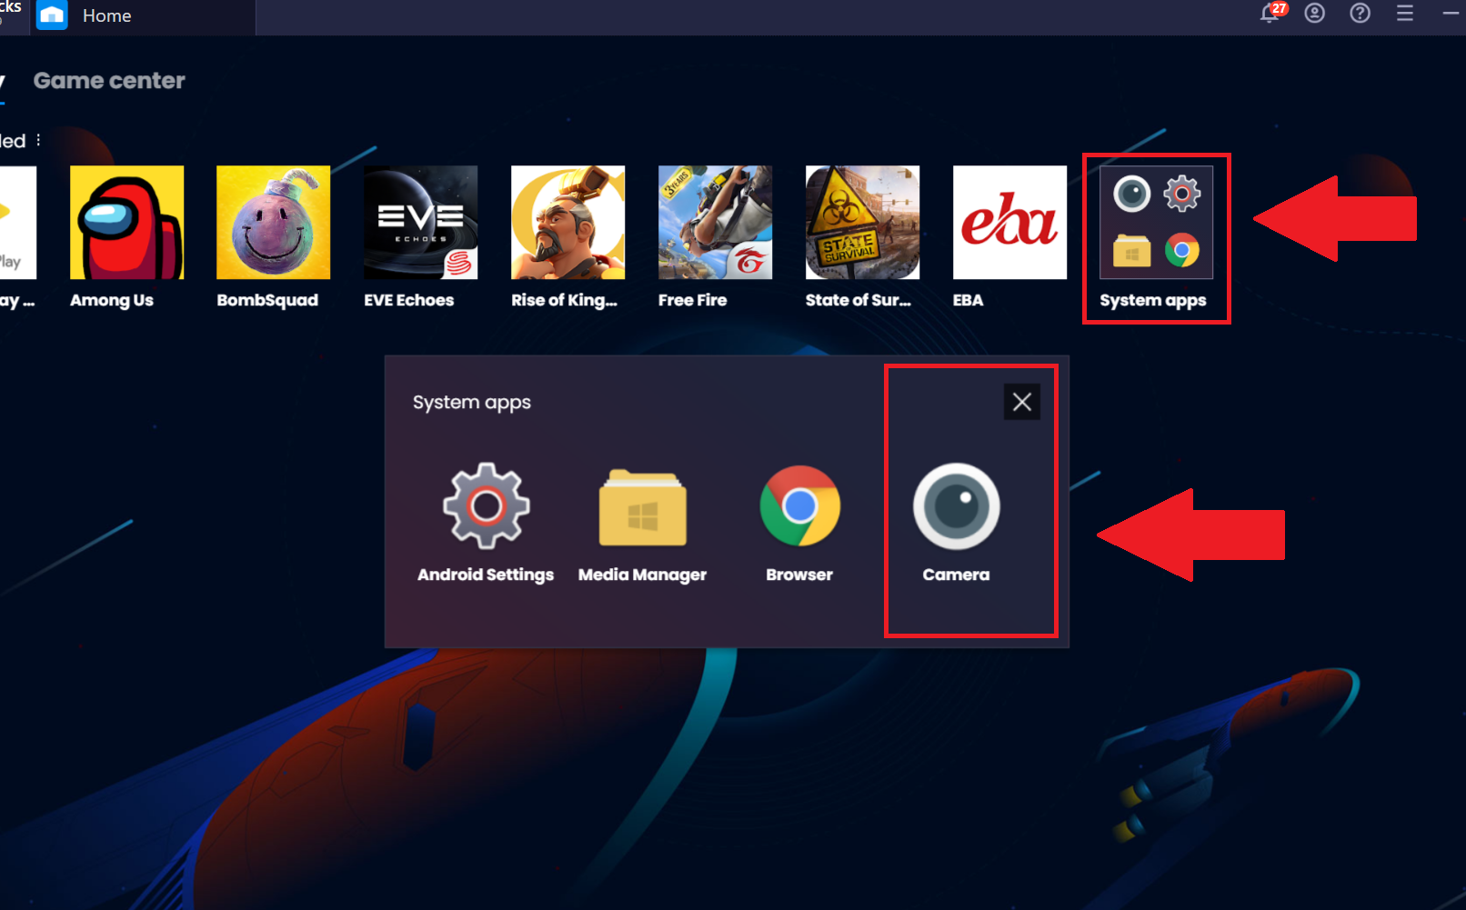Open the Among Us game
1466x910 pixels.
coord(126,222)
